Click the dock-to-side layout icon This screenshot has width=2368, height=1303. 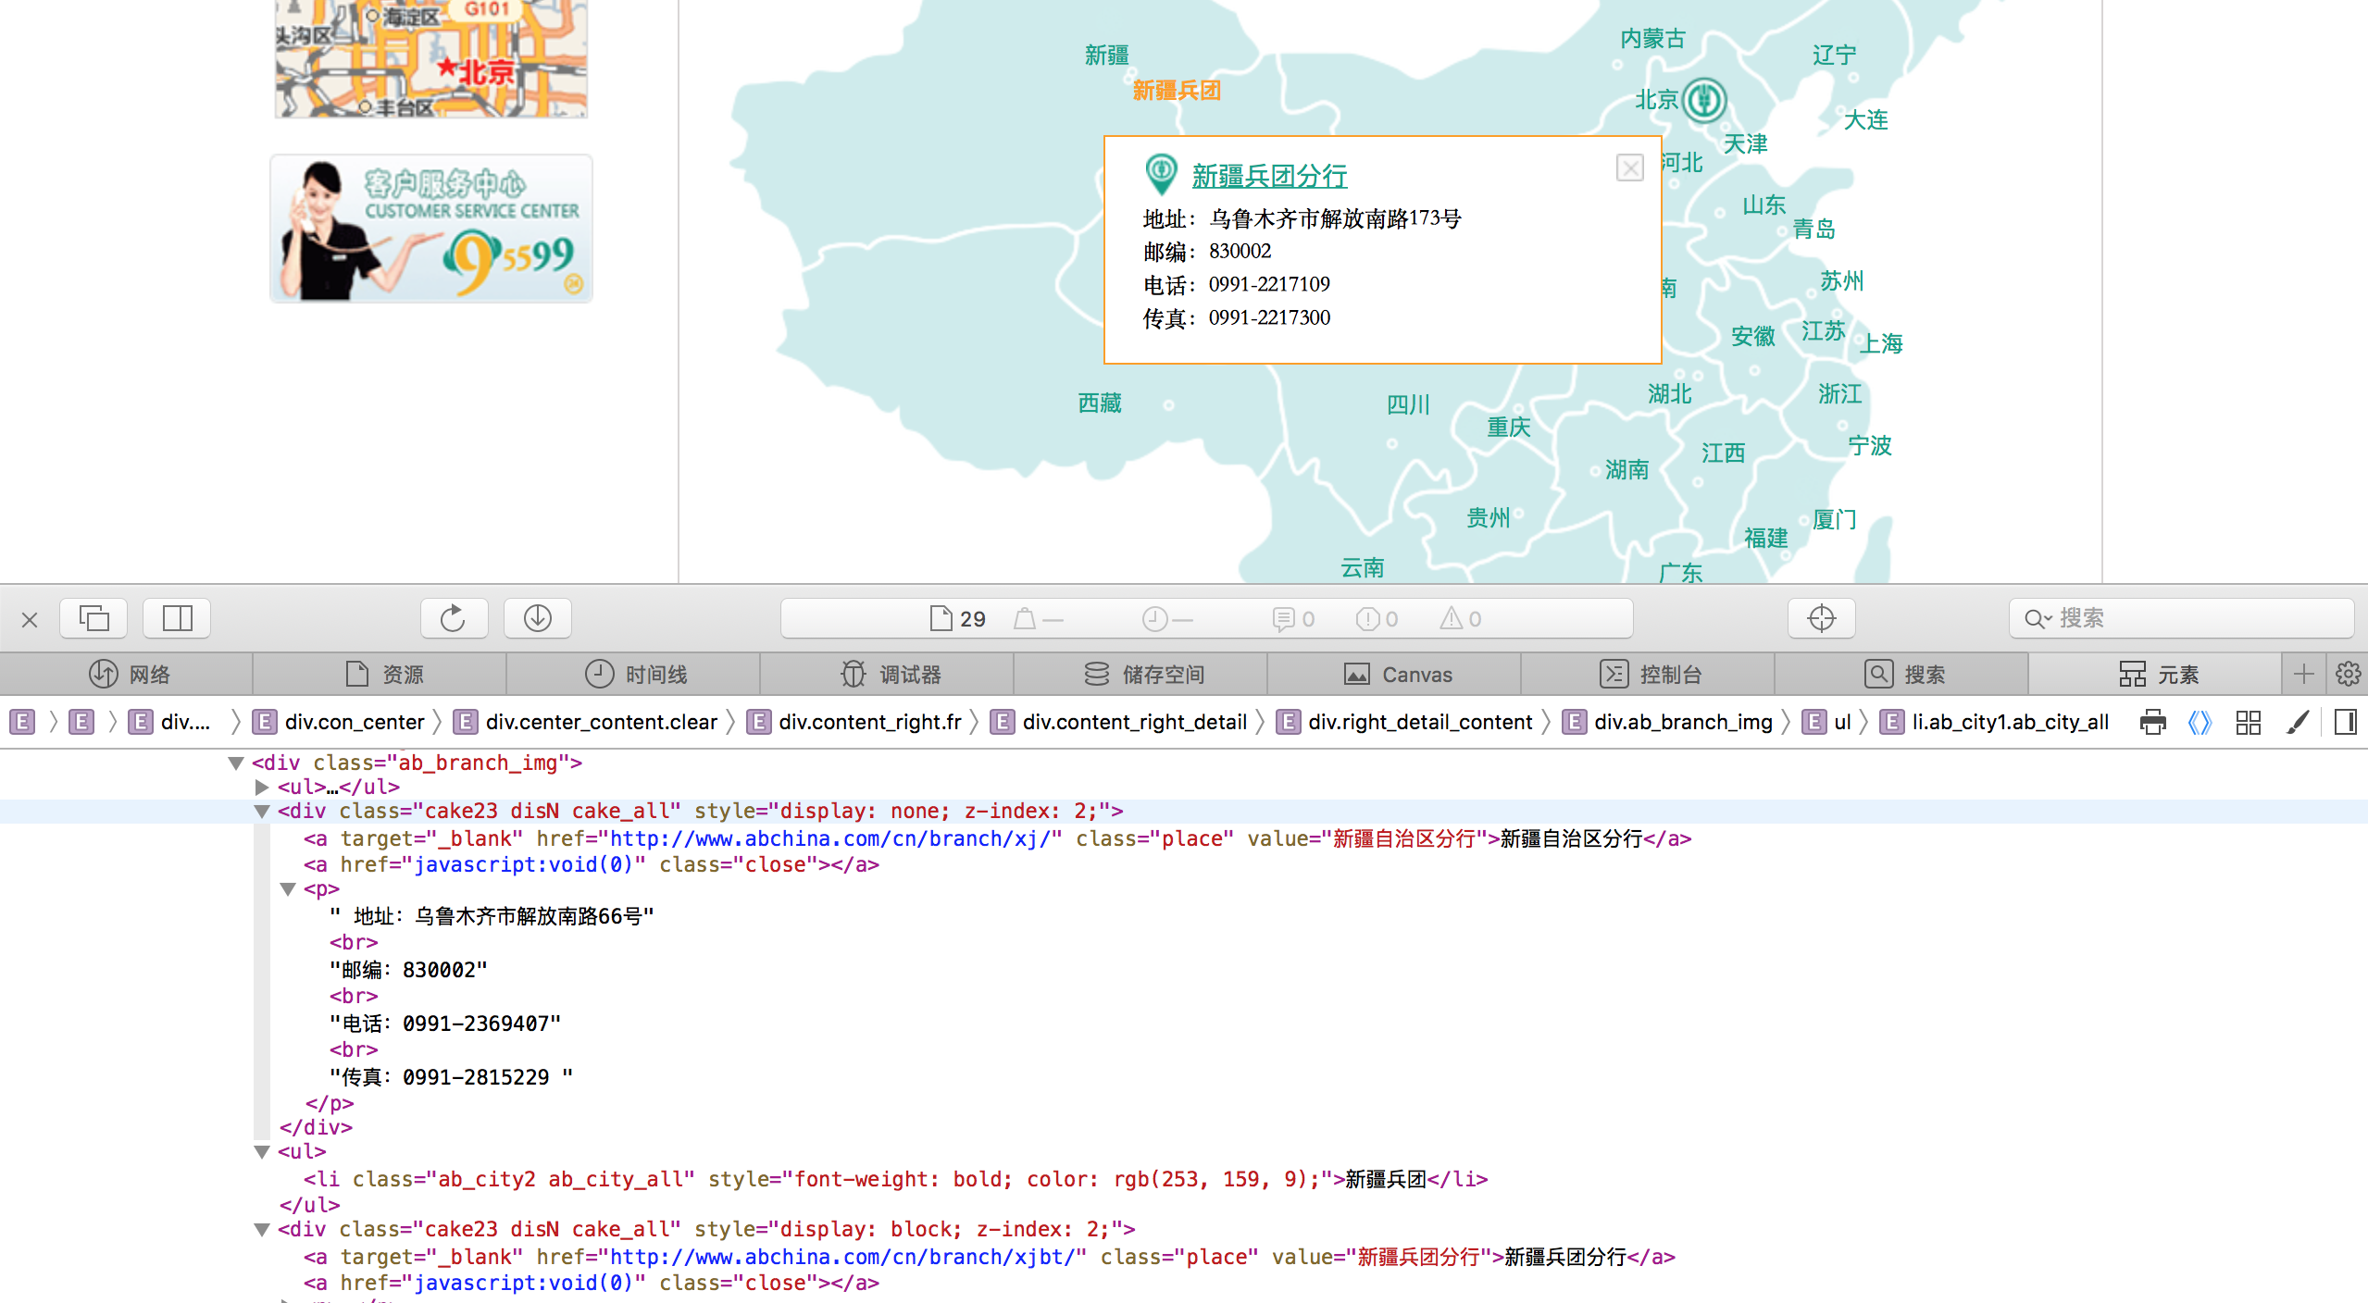click(x=177, y=618)
